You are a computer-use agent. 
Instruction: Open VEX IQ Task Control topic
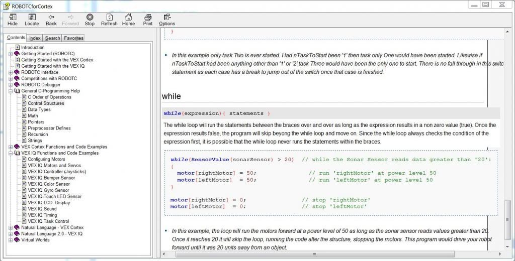[x=48, y=221]
